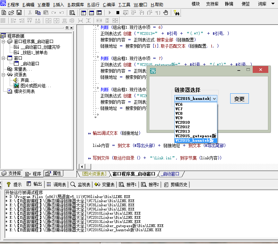Open the C.编译 menu
This screenshot has width=278, height=244.
(109, 5)
